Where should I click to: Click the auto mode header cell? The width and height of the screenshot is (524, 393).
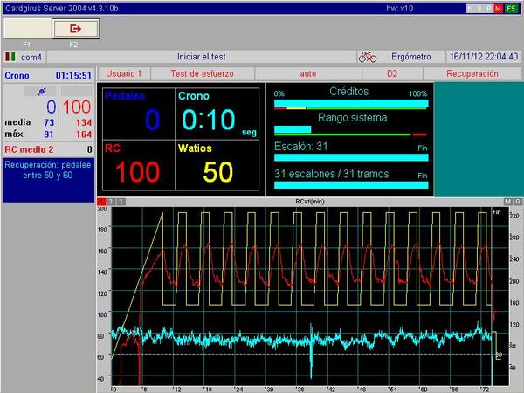pyautogui.click(x=308, y=74)
